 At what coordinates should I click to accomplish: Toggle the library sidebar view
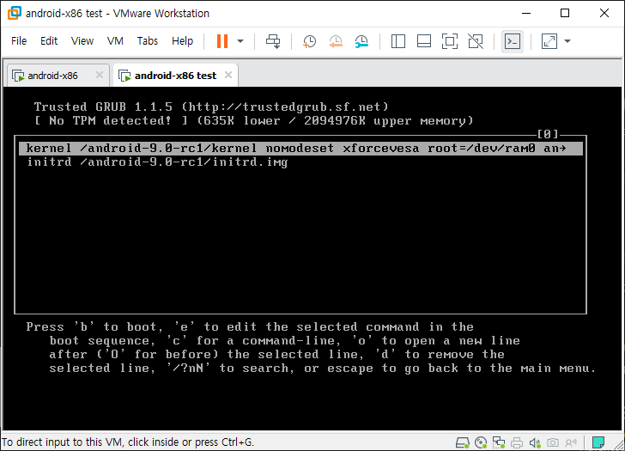[398, 41]
